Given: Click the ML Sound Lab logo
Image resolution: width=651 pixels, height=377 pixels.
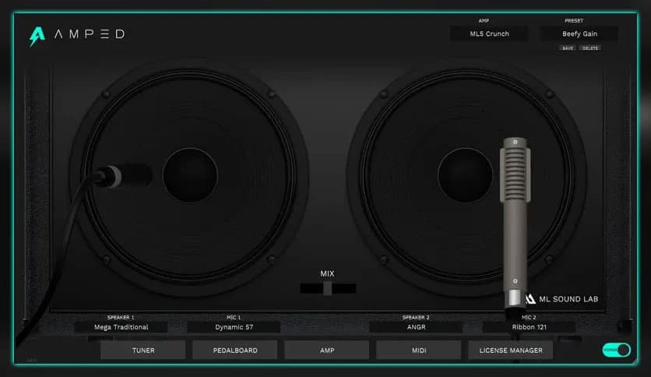Looking at the screenshot, I should click(561, 299).
